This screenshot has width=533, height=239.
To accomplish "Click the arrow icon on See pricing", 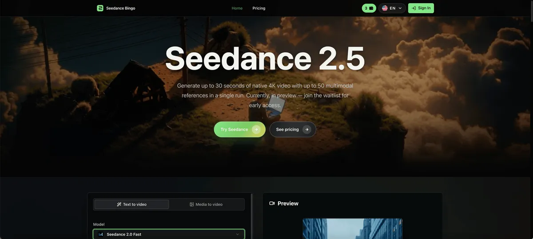I will pyautogui.click(x=307, y=129).
